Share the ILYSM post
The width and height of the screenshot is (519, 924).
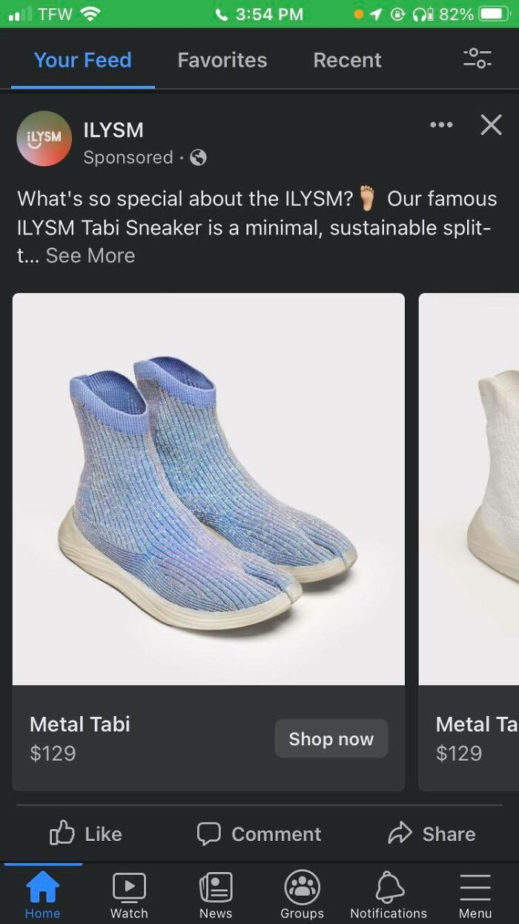(x=432, y=834)
